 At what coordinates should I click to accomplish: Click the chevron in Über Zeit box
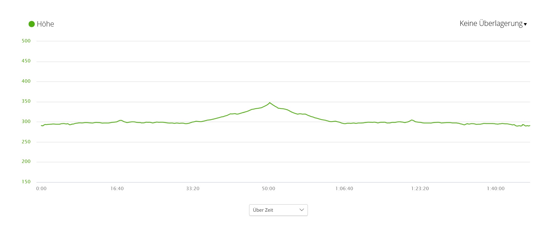pyautogui.click(x=302, y=210)
